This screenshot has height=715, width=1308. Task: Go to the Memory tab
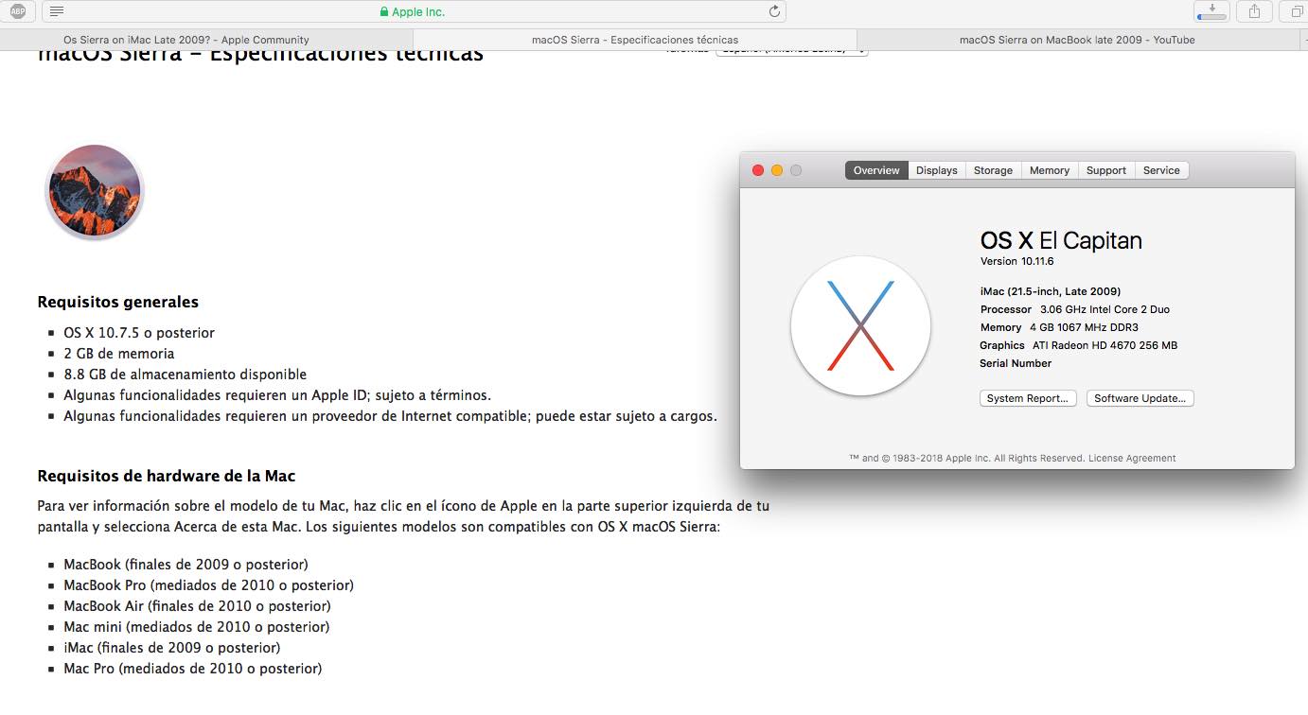point(1050,170)
